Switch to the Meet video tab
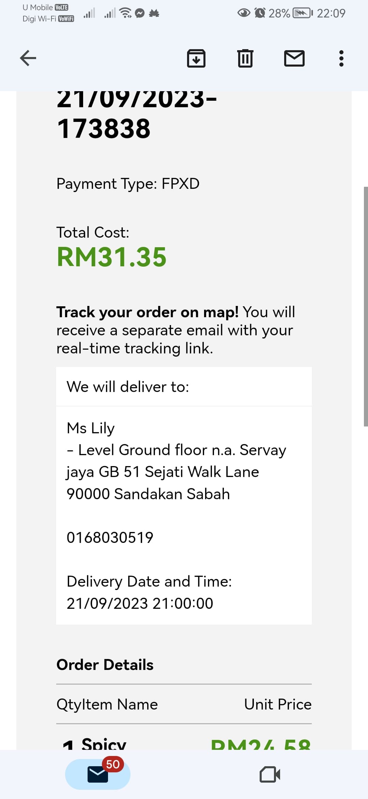Screen dimensions: 368x799 (270, 774)
